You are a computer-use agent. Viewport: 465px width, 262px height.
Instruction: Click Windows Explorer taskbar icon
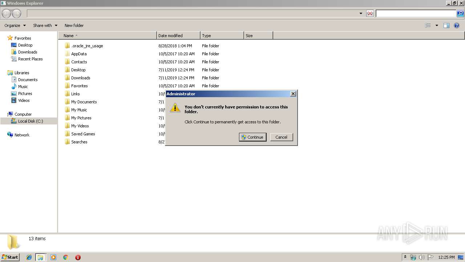point(40,257)
